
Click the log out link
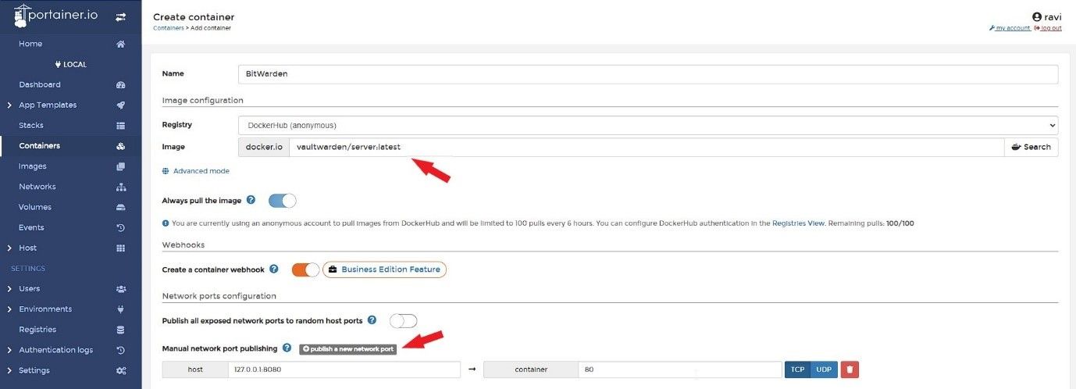[1048, 28]
